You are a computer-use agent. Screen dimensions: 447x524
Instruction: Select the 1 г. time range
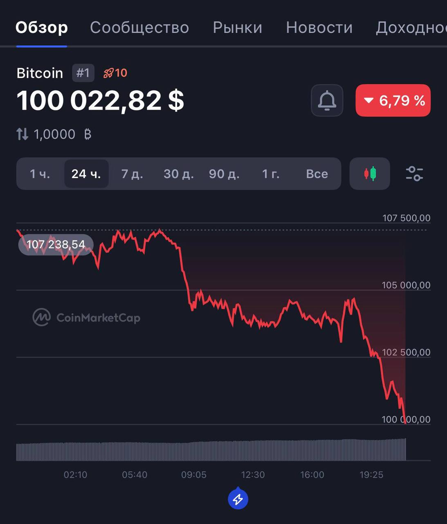pyautogui.click(x=271, y=174)
